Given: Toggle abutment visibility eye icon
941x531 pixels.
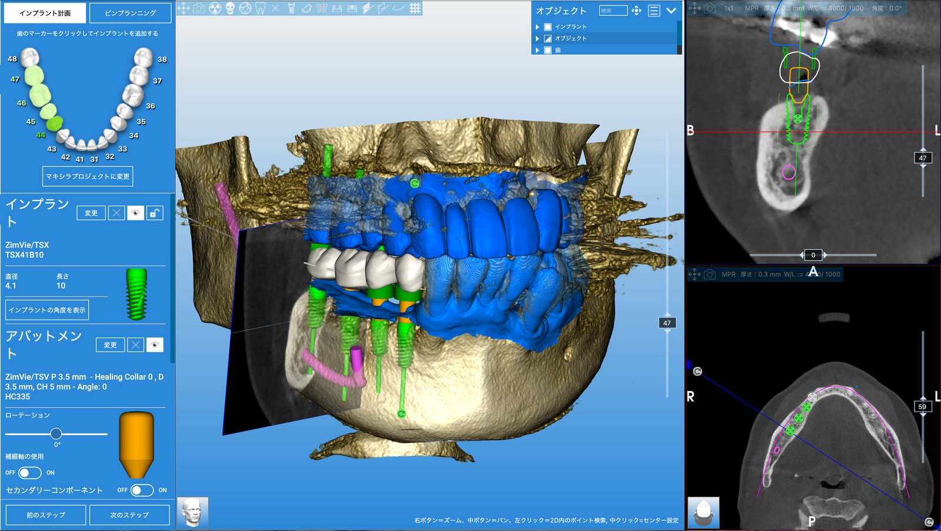Looking at the screenshot, I should [154, 345].
